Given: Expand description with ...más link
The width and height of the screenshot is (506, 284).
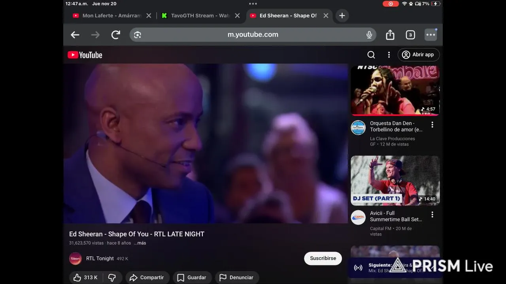Looking at the screenshot, I should tap(140, 243).
